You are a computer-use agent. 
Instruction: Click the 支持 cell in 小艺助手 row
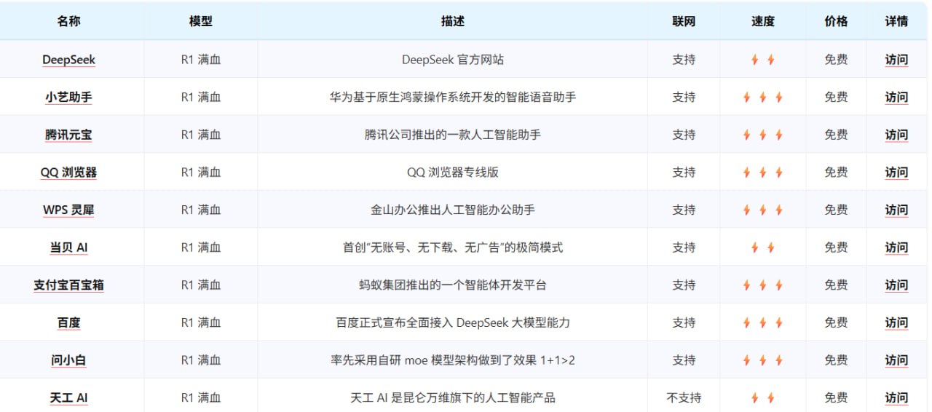(x=684, y=98)
